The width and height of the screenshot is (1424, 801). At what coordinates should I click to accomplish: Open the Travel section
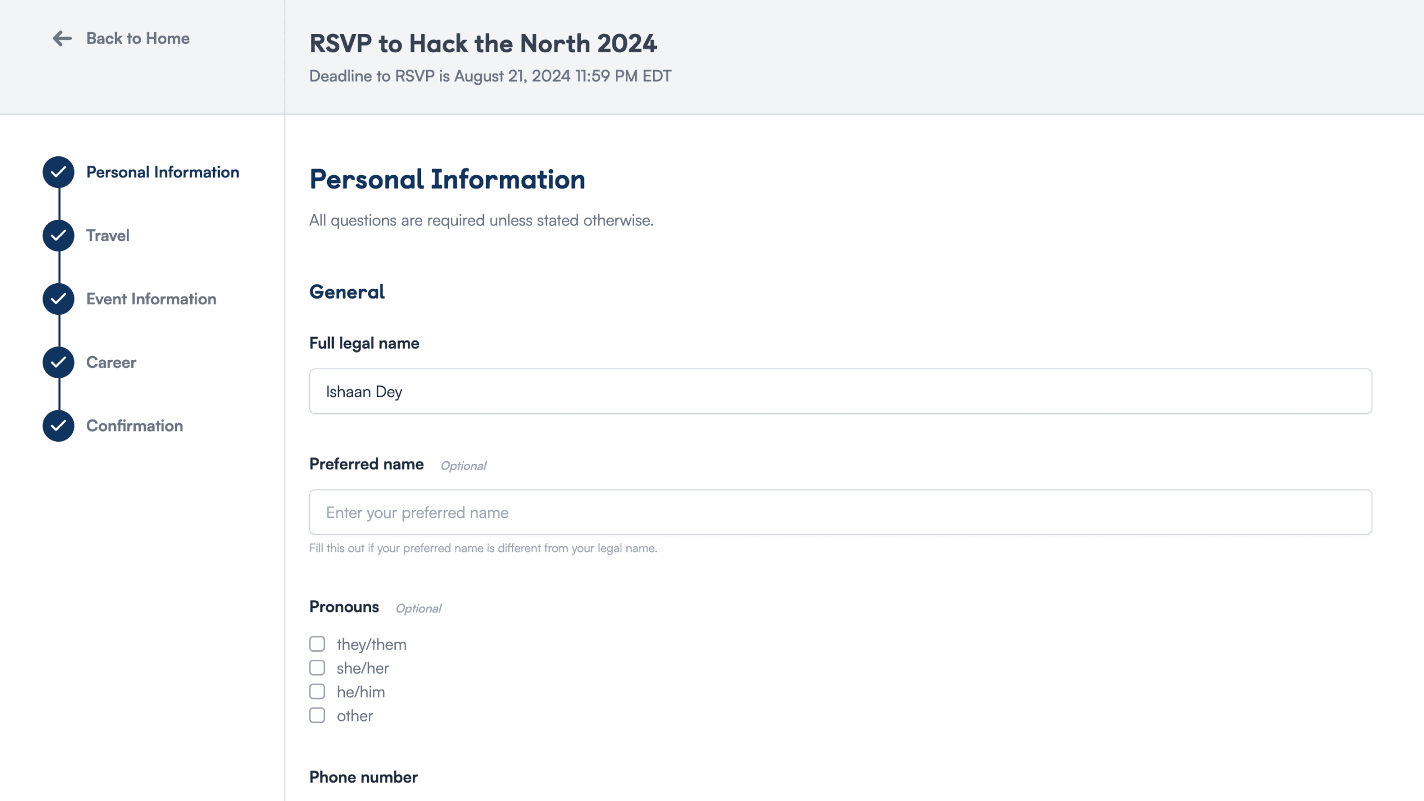(x=108, y=235)
